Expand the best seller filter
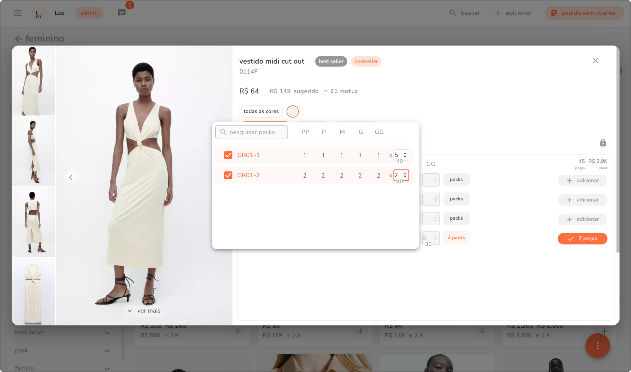This screenshot has height=372, width=631. coord(107,333)
